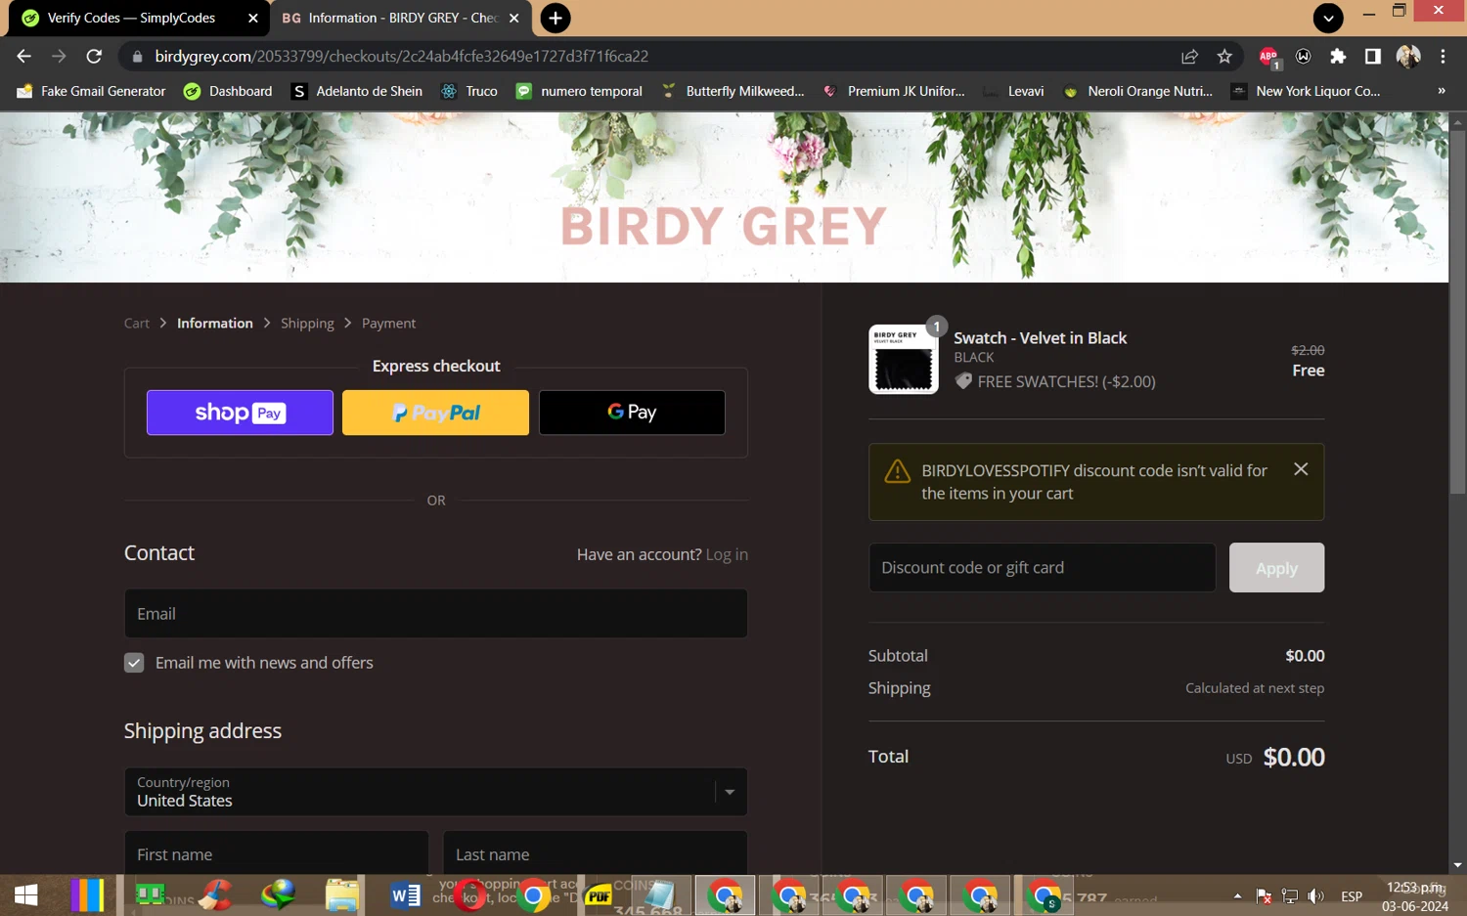1467x916 pixels.
Task: Dismiss the BIRDYLOVESSPOTIFY invalid code warning
Action: click(1301, 469)
